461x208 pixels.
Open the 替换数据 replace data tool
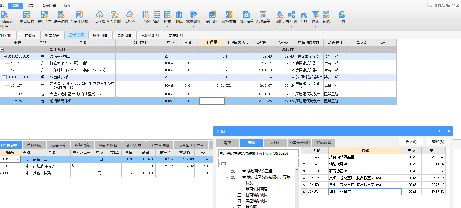point(229,17)
